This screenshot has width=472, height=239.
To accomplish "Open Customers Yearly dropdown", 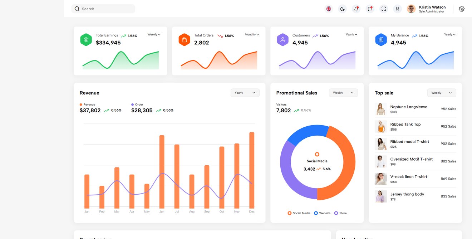I will [x=351, y=35].
